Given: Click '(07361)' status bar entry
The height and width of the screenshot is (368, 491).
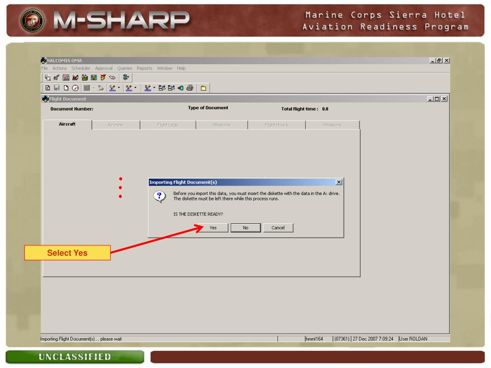Looking at the screenshot, I should (341, 339).
